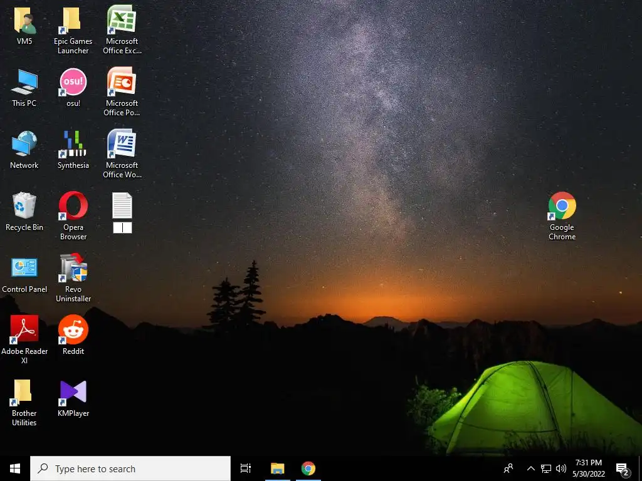Image resolution: width=642 pixels, height=481 pixels.
Task: Open the network status tray icon
Action: tap(546, 468)
